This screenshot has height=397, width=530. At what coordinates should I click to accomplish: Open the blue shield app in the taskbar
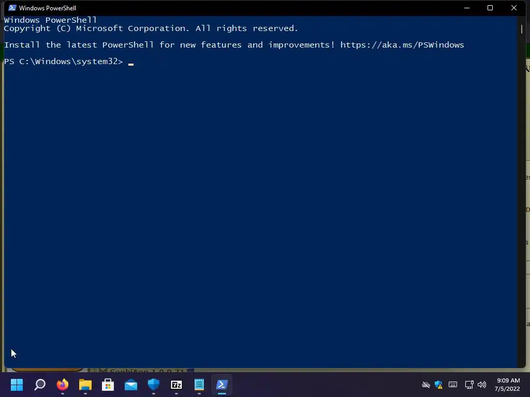(153, 385)
